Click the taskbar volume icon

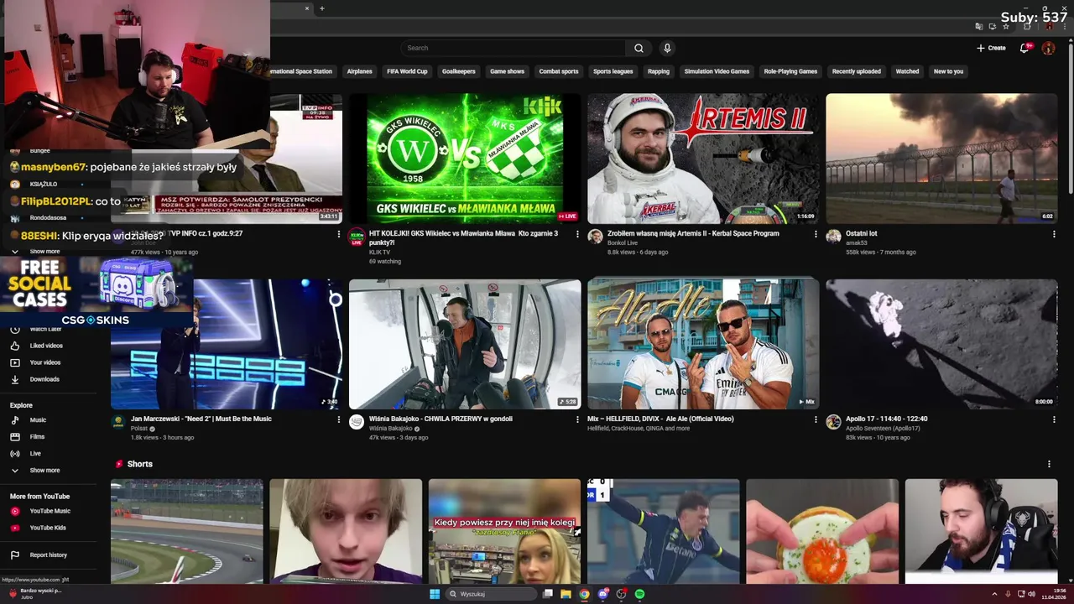pyautogui.click(x=1031, y=594)
